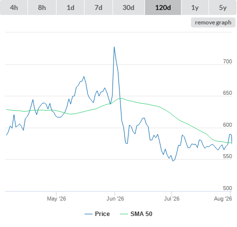Image resolution: width=237 pixels, height=227 pixels.
Task: Select the 5y time range
Action: tap(222, 7)
